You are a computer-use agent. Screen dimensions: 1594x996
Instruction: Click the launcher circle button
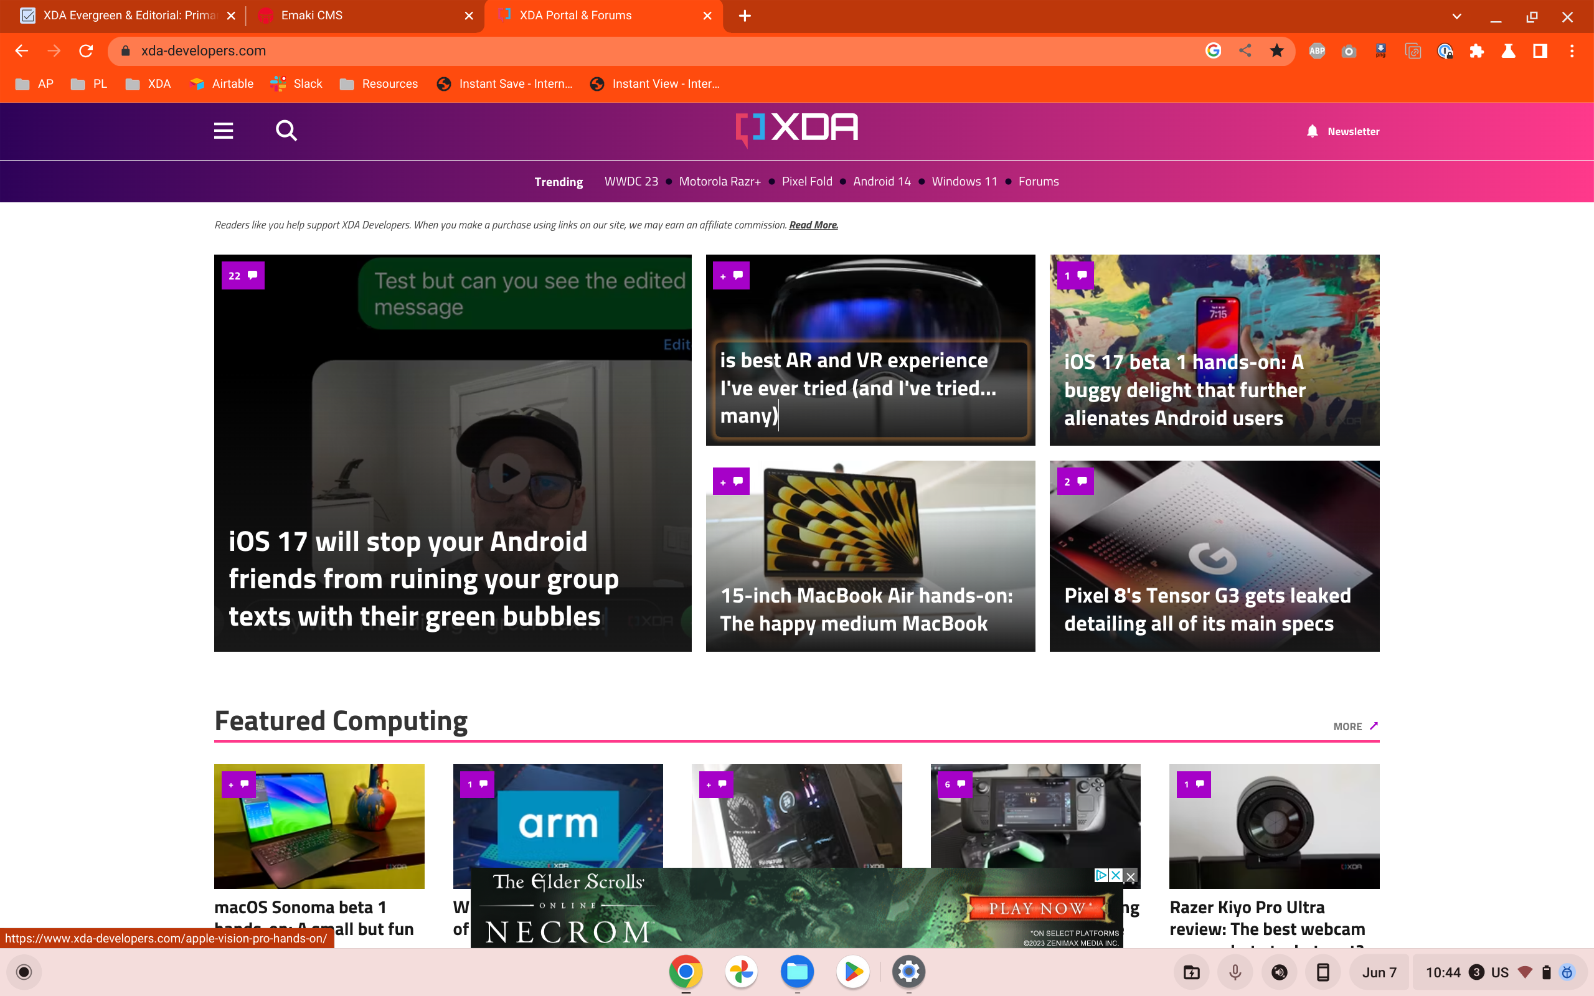(24, 972)
